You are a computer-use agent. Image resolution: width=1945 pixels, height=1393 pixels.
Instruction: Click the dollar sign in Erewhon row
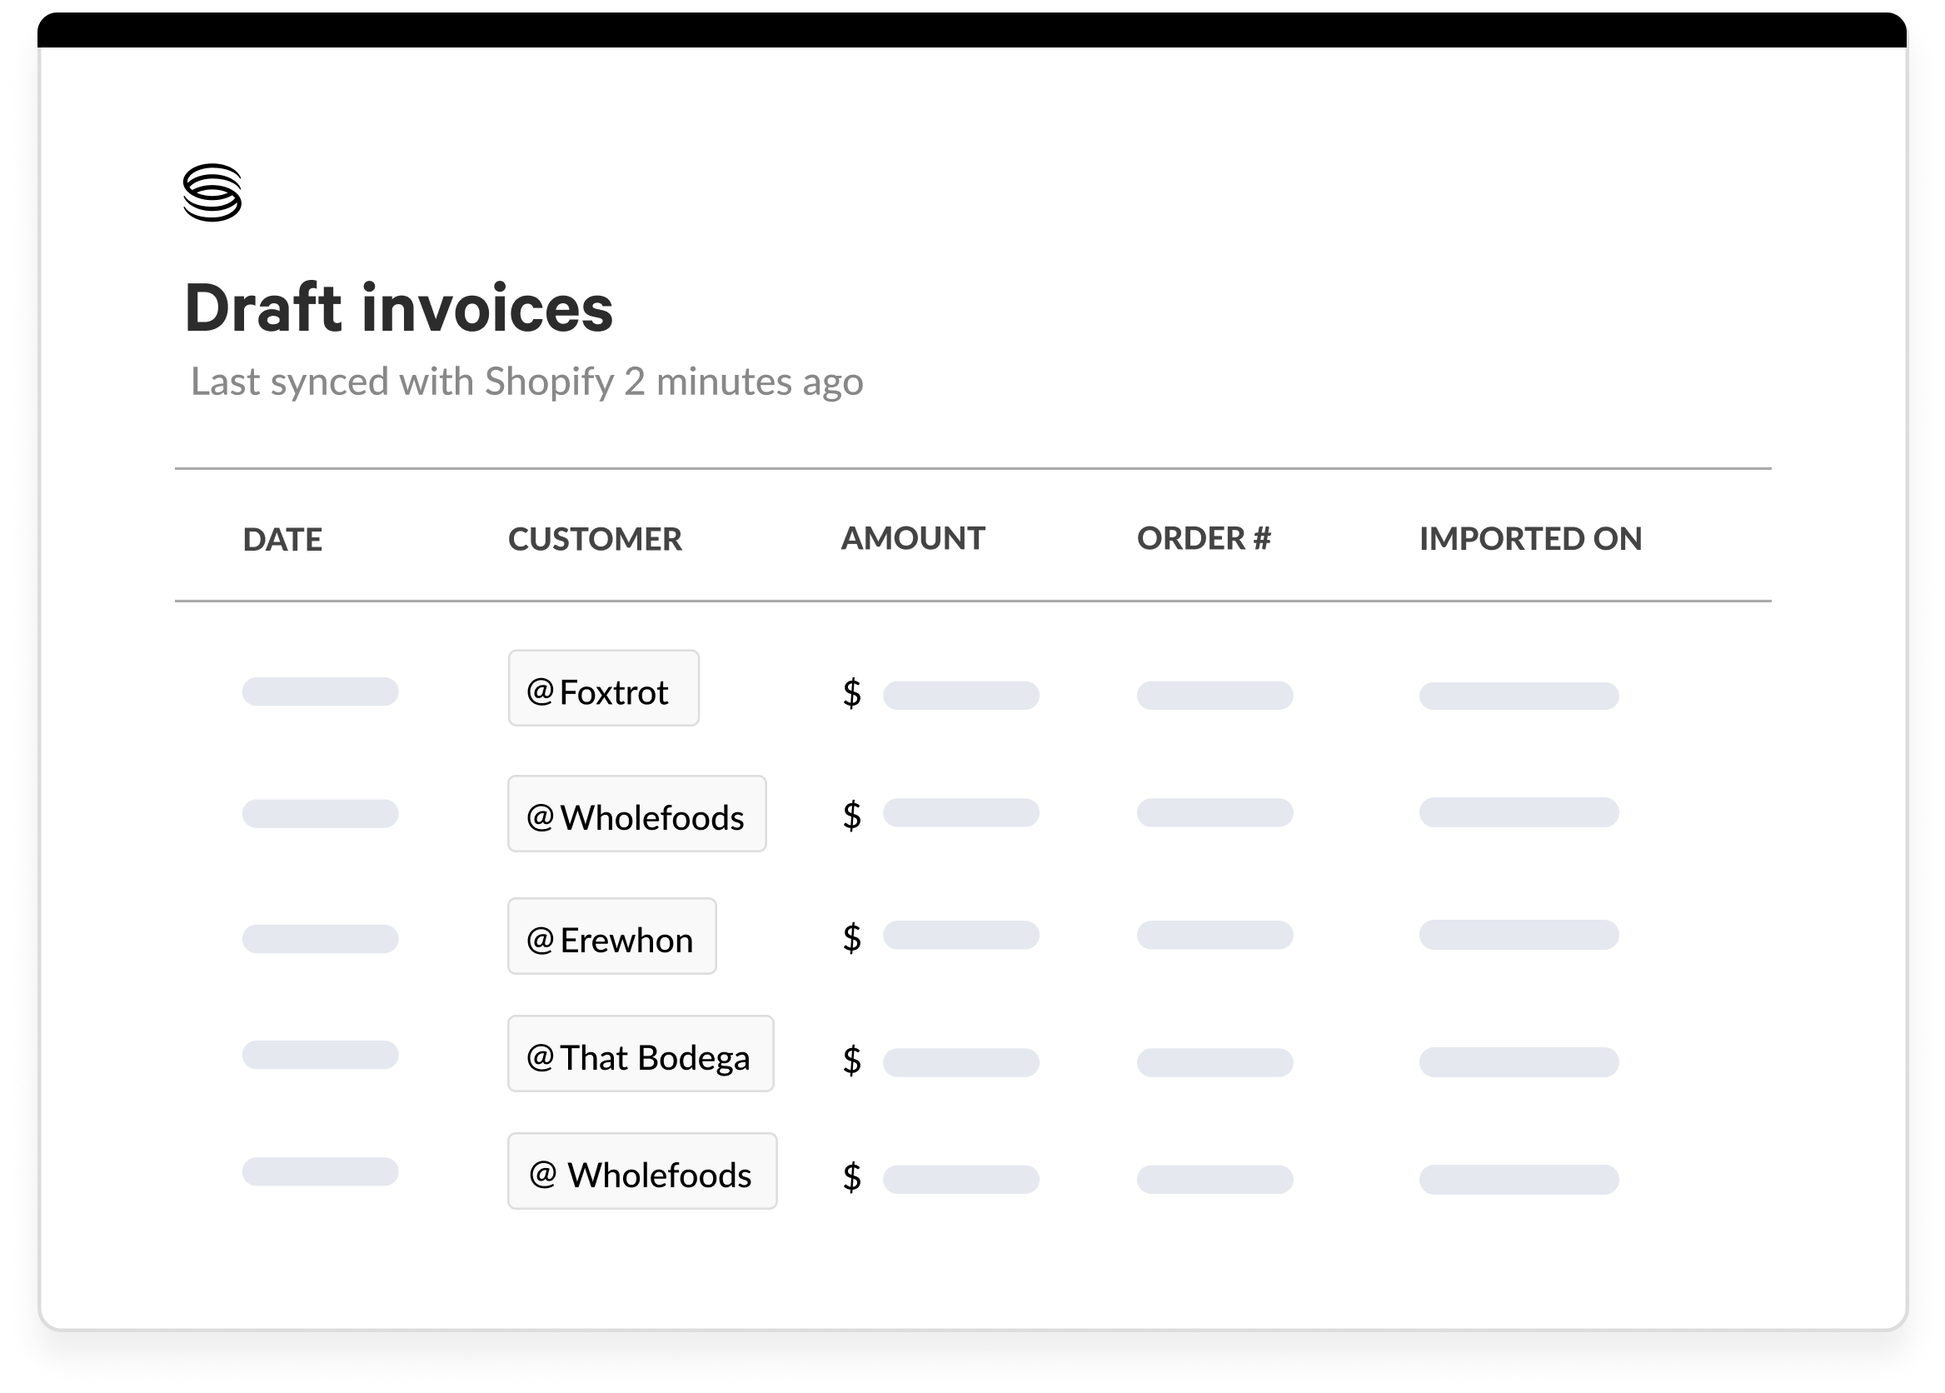(x=850, y=938)
